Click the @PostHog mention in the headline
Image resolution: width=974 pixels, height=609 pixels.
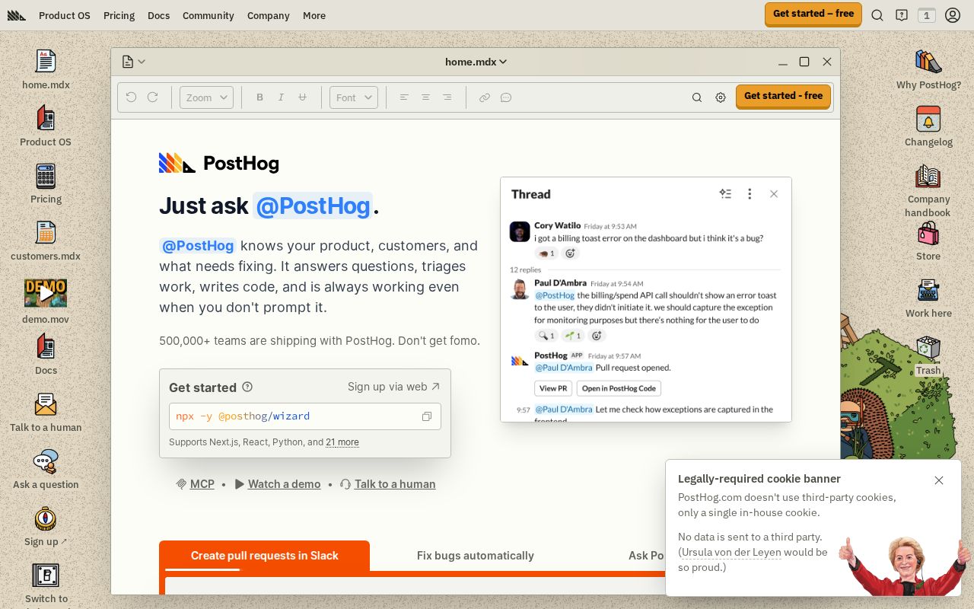point(313,206)
